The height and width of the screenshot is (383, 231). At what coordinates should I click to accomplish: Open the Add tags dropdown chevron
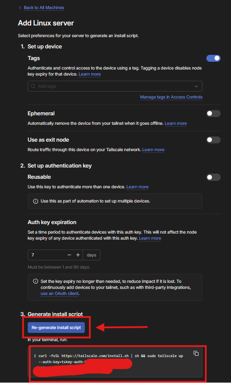coord(196,86)
